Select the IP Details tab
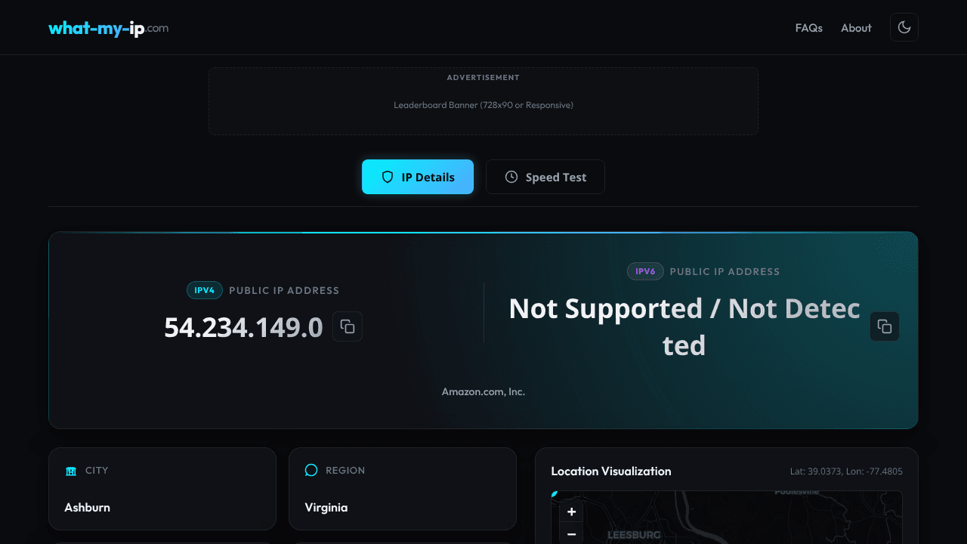The width and height of the screenshot is (967, 544). (418, 177)
